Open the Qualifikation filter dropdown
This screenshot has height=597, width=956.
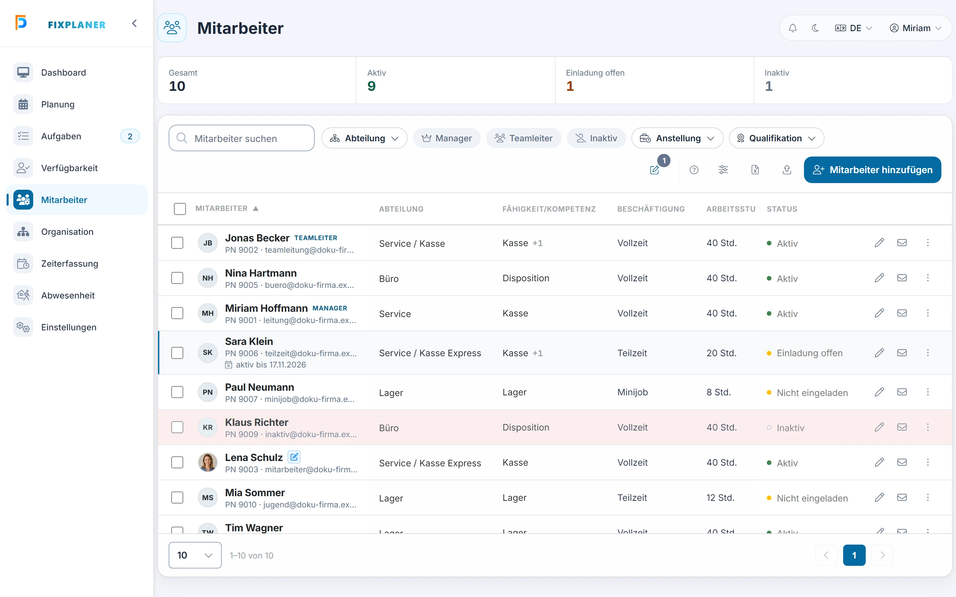pyautogui.click(x=776, y=138)
